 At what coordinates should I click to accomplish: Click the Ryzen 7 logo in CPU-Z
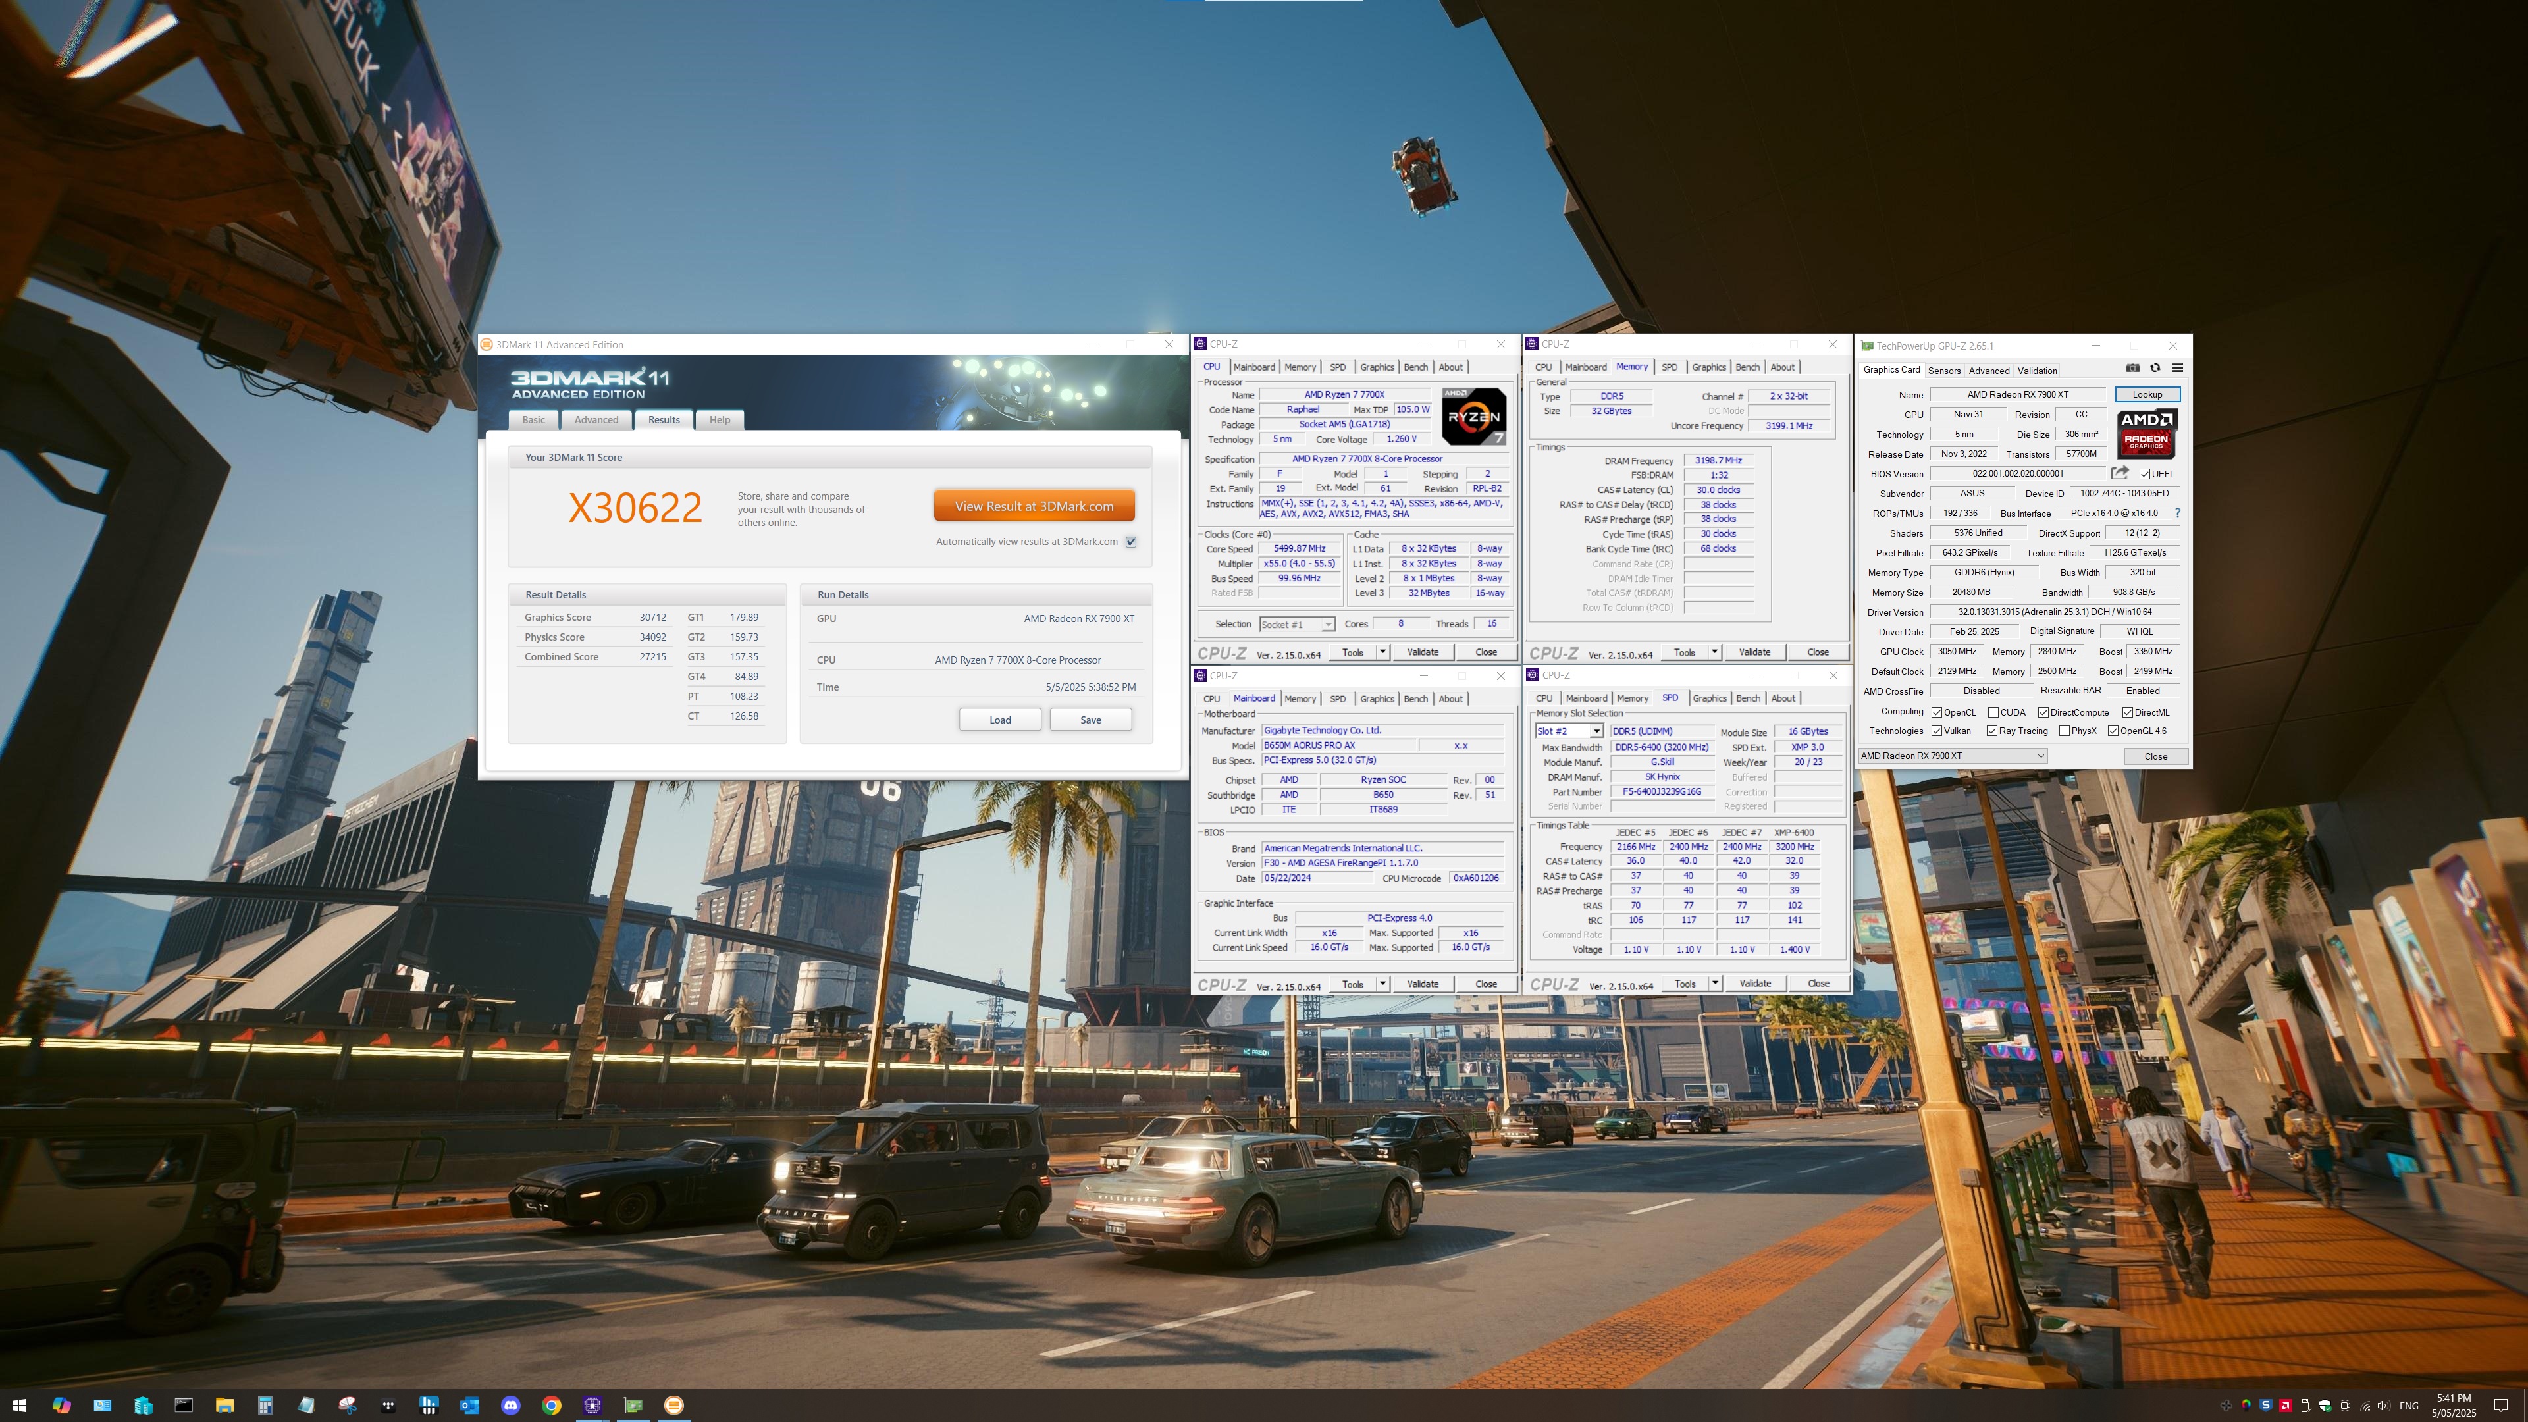coord(1474,416)
